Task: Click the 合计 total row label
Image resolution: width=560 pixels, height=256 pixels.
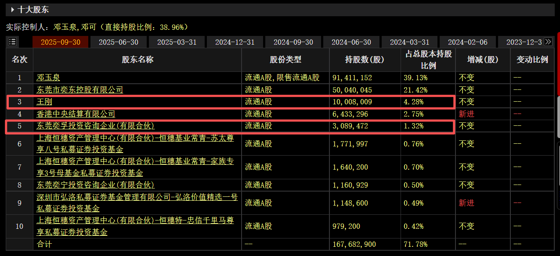Action: pos(44,244)
